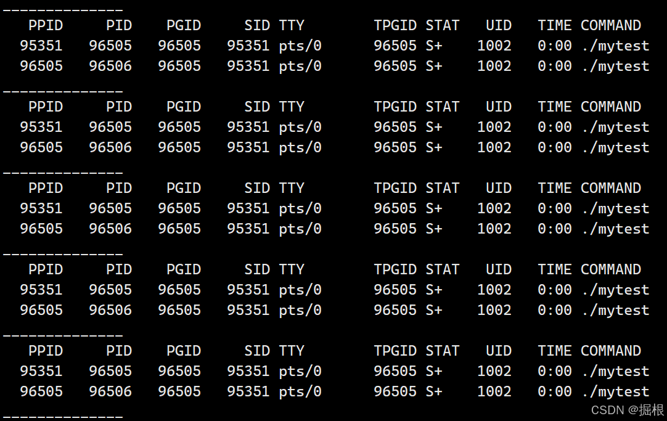
Task: Click the PPID header in the last block
Action: (x=46, y=350)
